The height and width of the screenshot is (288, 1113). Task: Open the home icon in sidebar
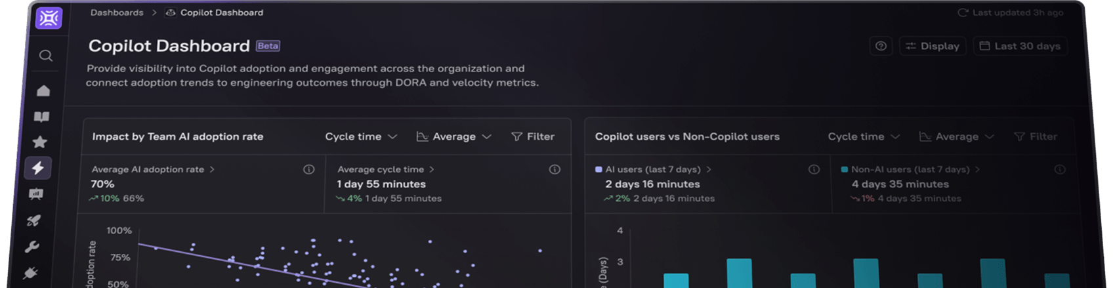pyautogui.click(x=43, y=91)
